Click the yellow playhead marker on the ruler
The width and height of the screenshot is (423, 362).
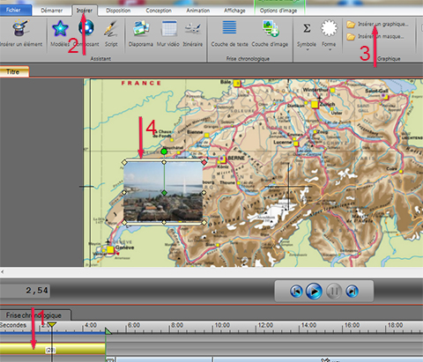[x=52, y=325]
